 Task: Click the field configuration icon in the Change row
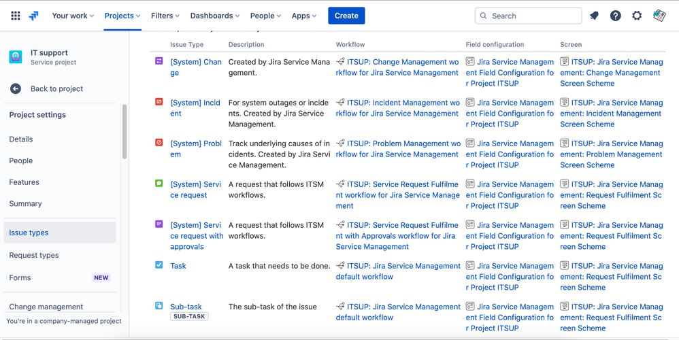[x=470, y=61]
